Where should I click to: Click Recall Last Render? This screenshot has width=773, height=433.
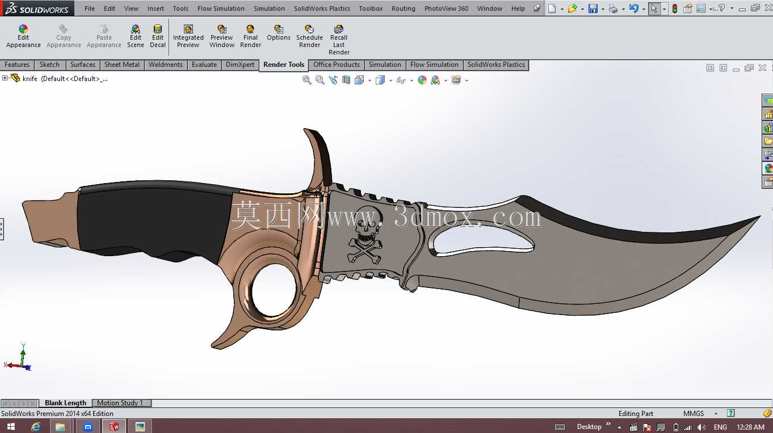coord(339,40)
